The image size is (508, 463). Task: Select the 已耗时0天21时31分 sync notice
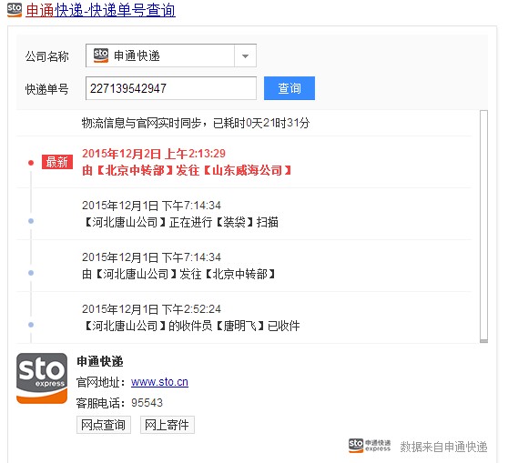[196, 123]
